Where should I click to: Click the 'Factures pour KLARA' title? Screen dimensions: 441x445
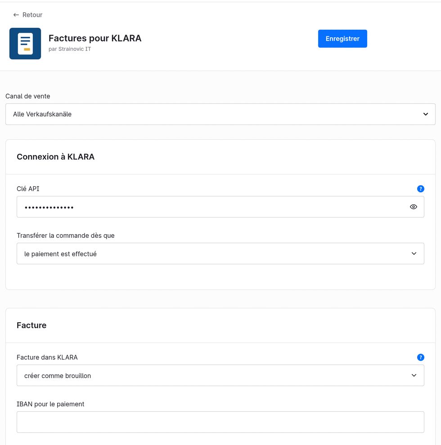coord(95,38)
